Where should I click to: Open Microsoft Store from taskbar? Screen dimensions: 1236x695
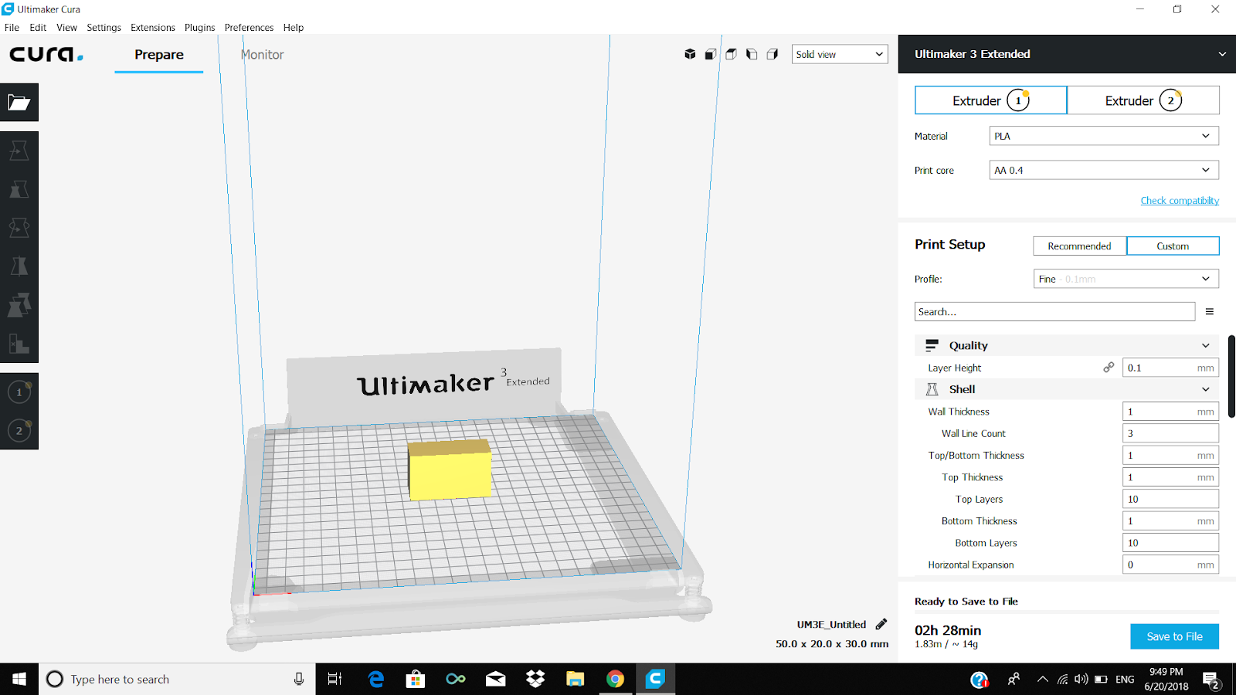coord(416,679)
